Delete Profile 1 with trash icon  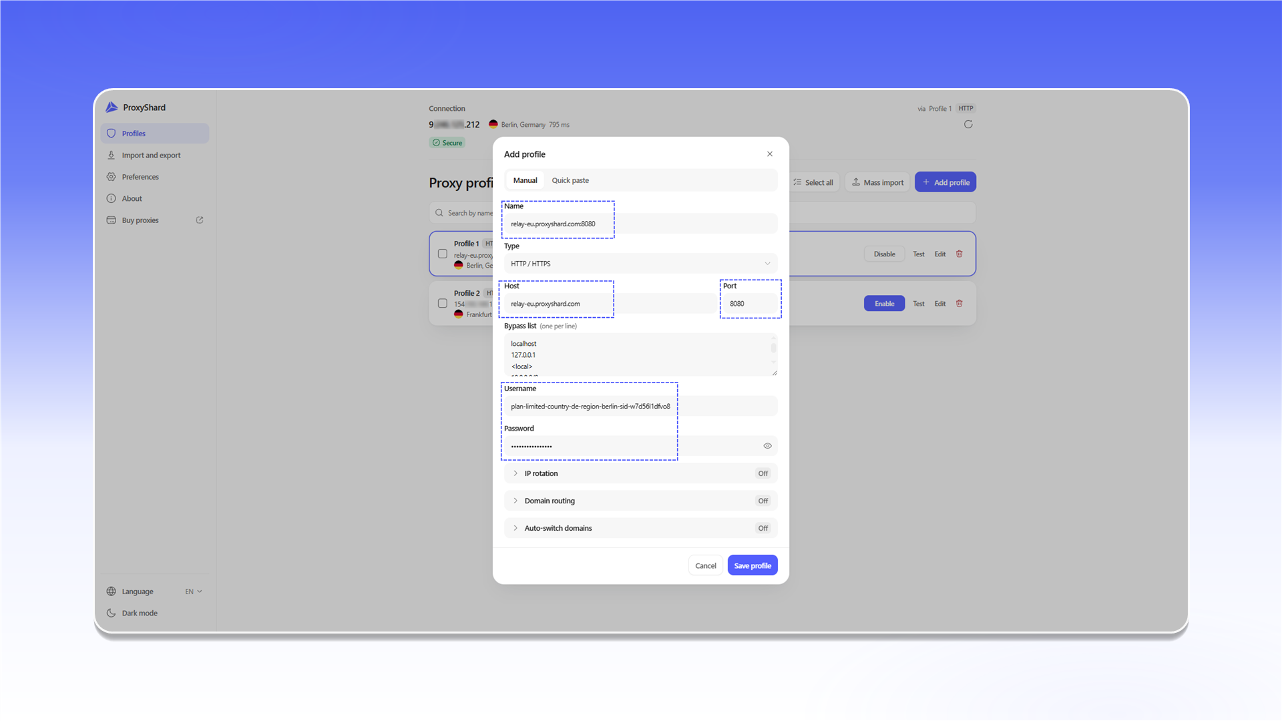click(959, 254)
